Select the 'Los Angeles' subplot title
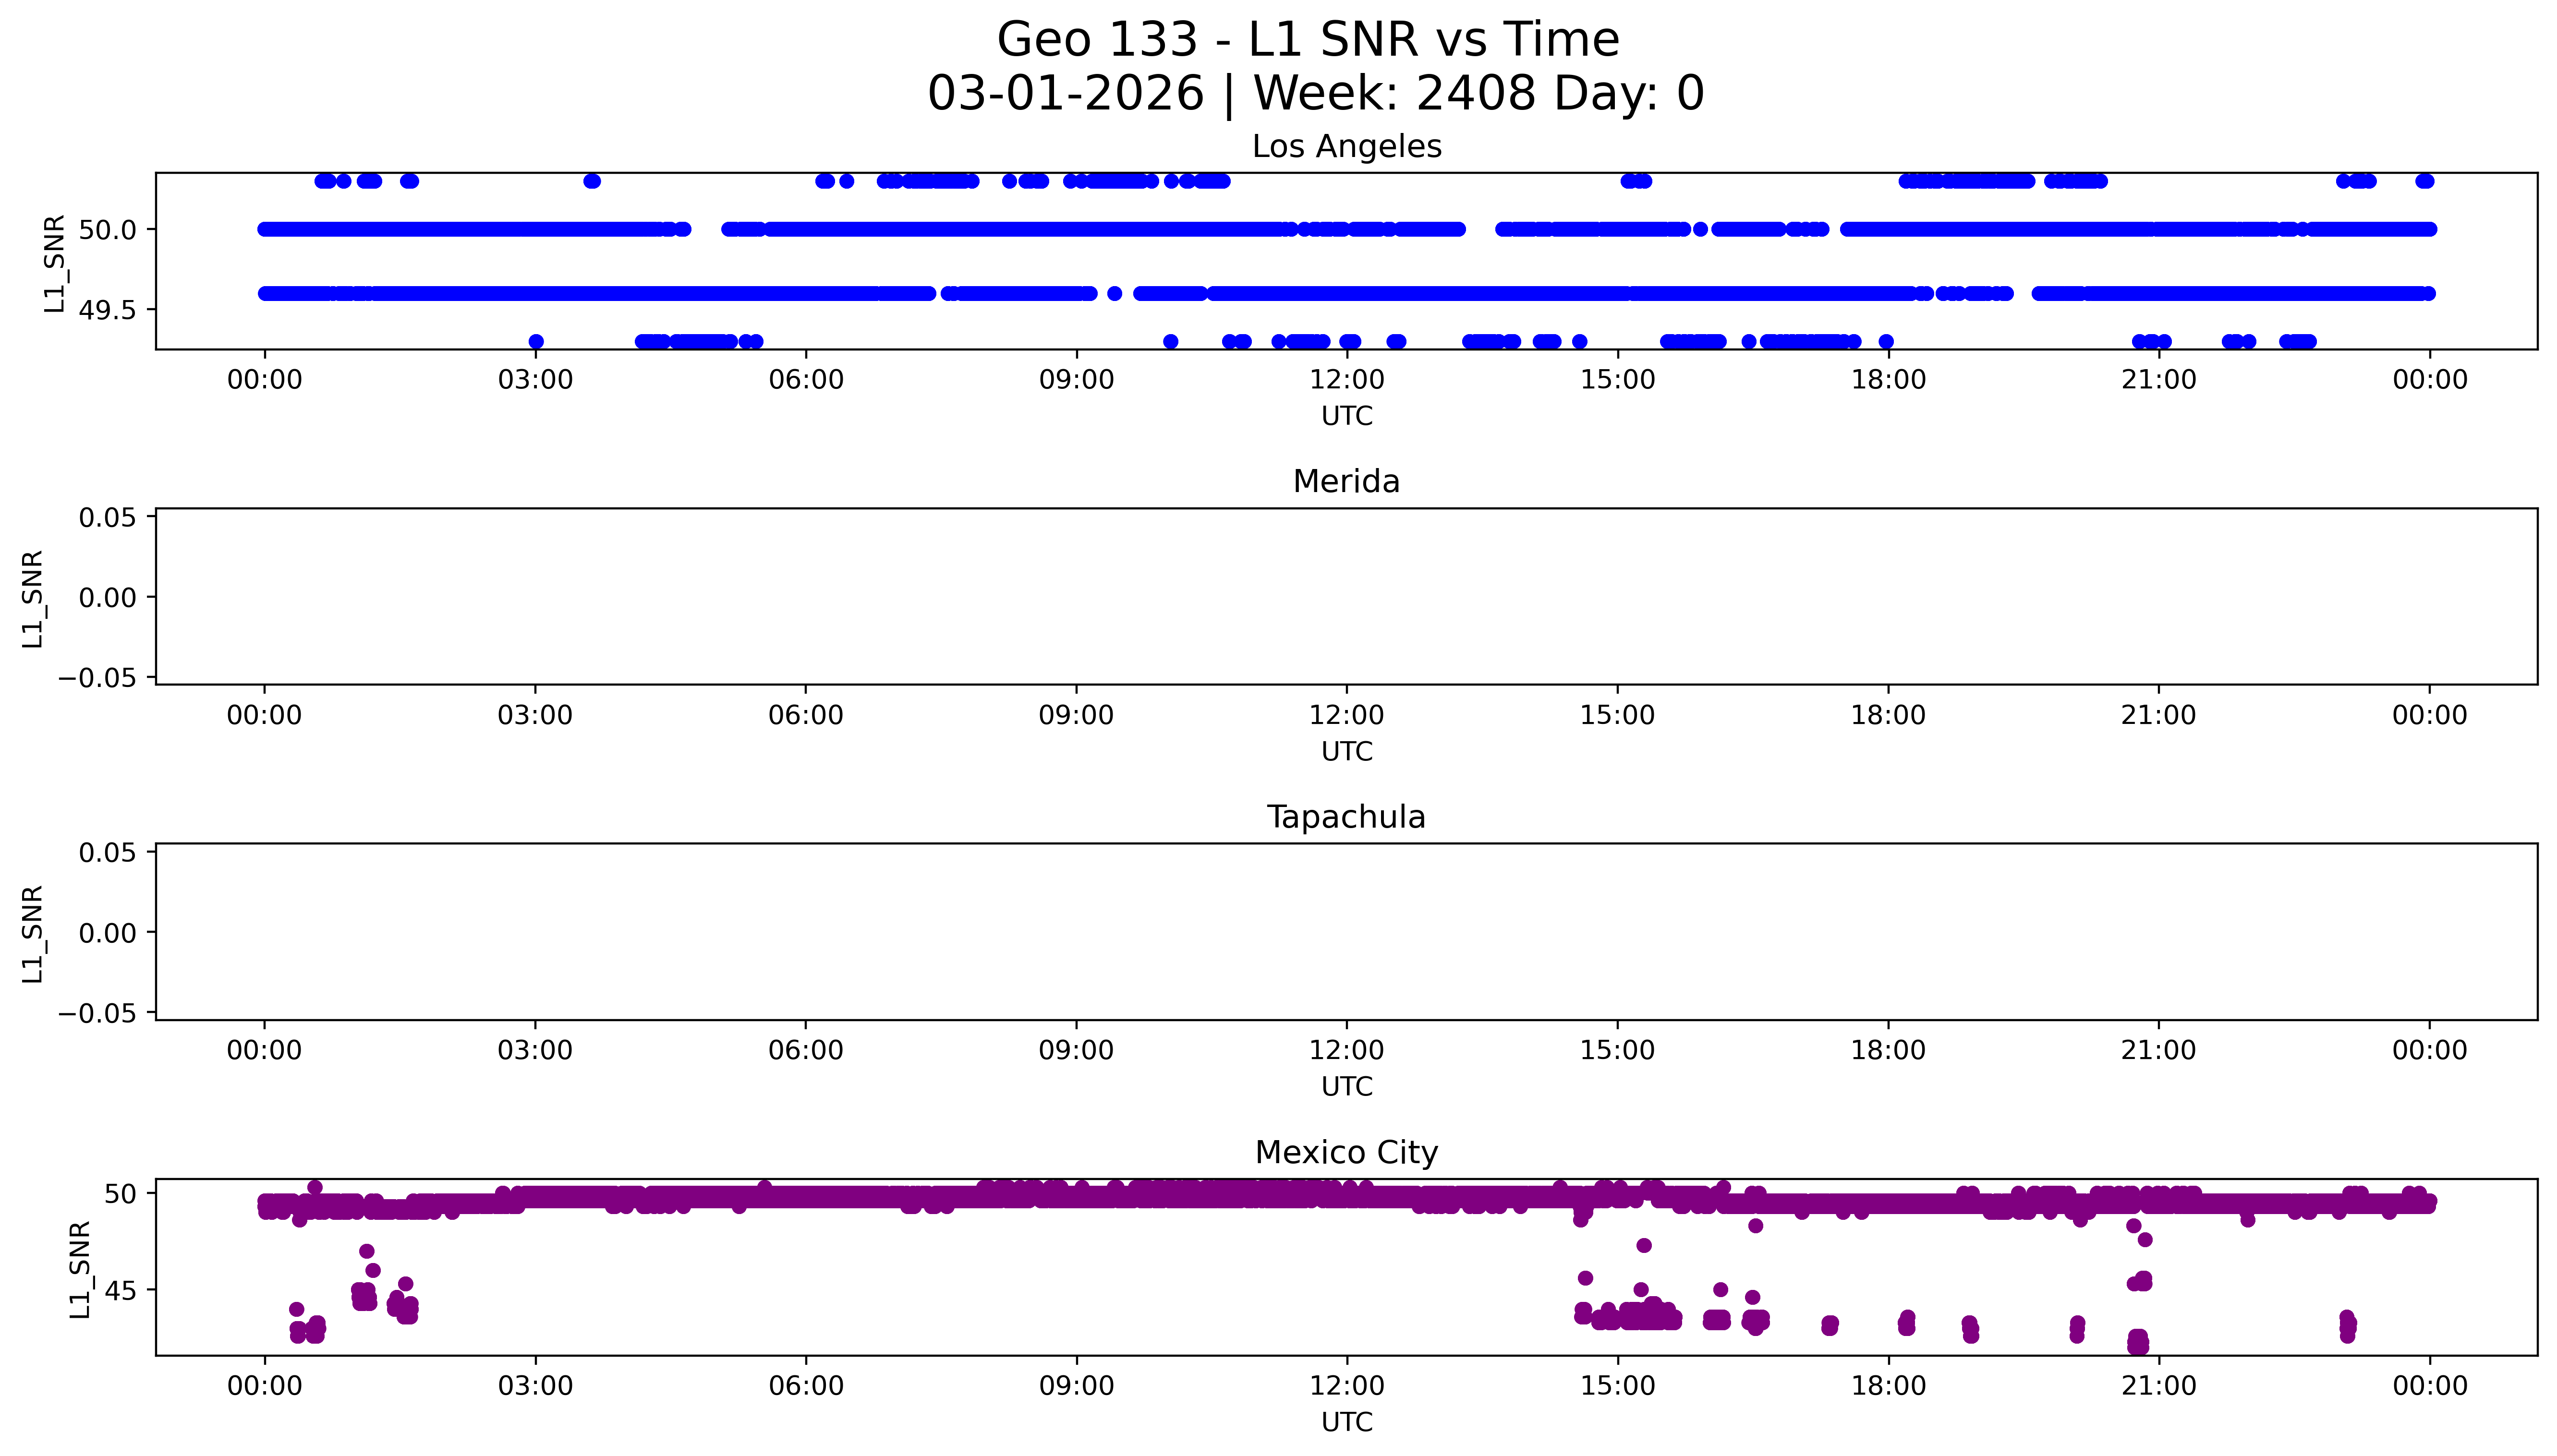 pyautogui.click(x=1346, y=147)
